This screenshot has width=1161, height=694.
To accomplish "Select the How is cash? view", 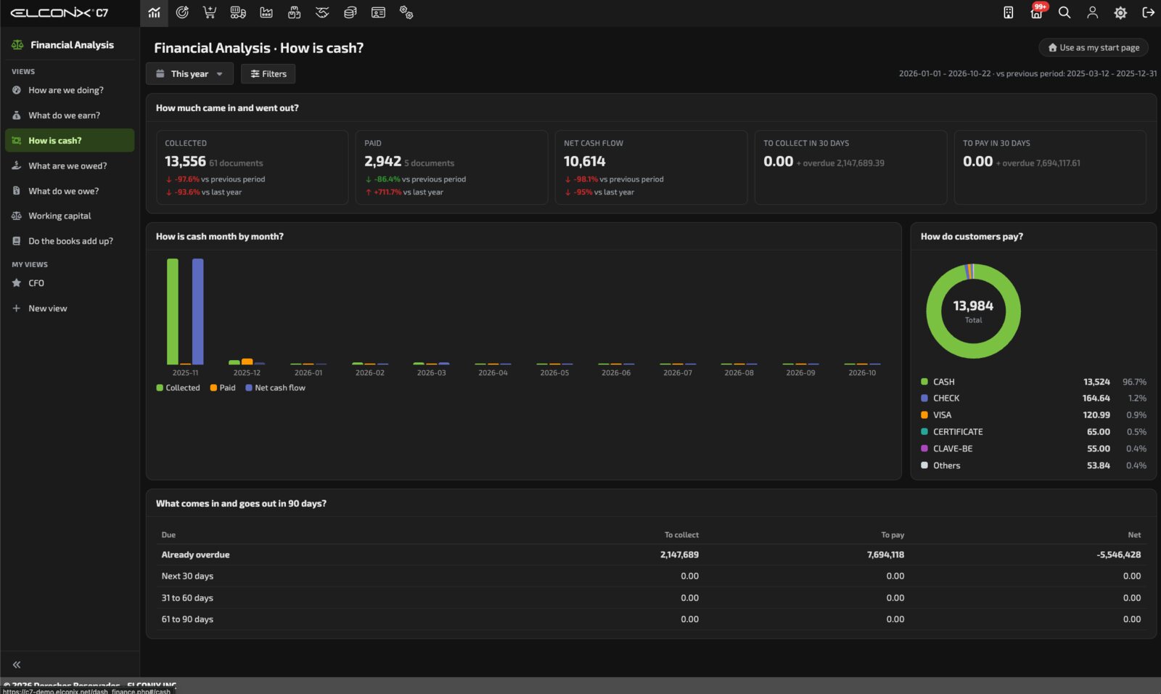I will coord(70,140).
